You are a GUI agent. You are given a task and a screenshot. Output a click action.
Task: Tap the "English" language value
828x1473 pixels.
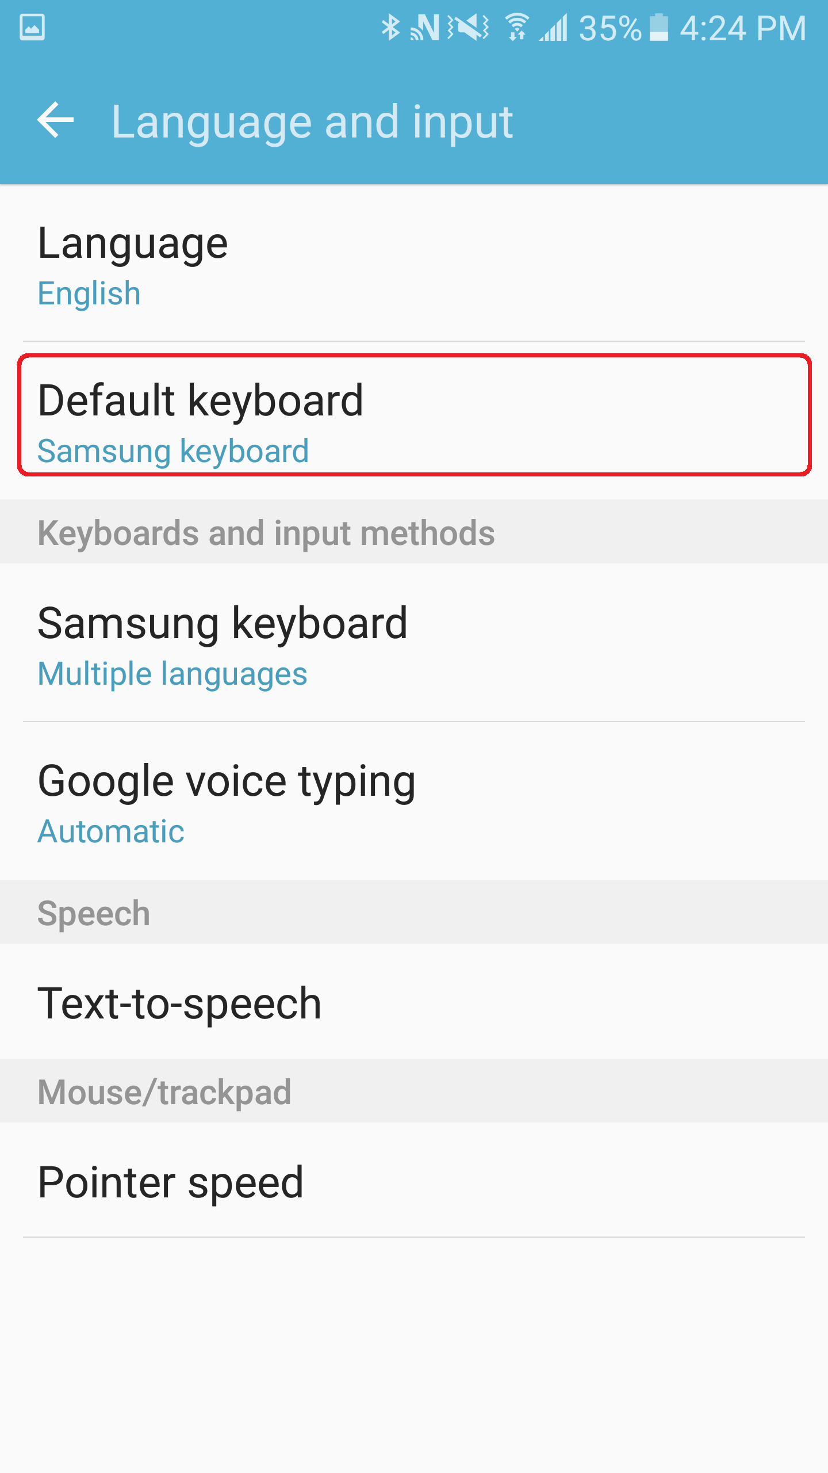click(x=89, y=293)
